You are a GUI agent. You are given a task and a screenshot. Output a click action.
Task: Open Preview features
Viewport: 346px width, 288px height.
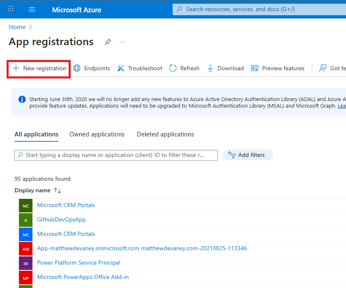(278, 69)
